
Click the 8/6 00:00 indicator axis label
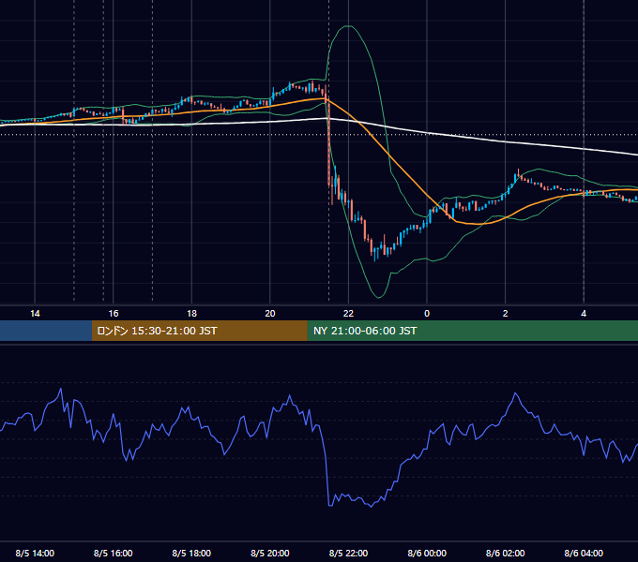(427, 553)
